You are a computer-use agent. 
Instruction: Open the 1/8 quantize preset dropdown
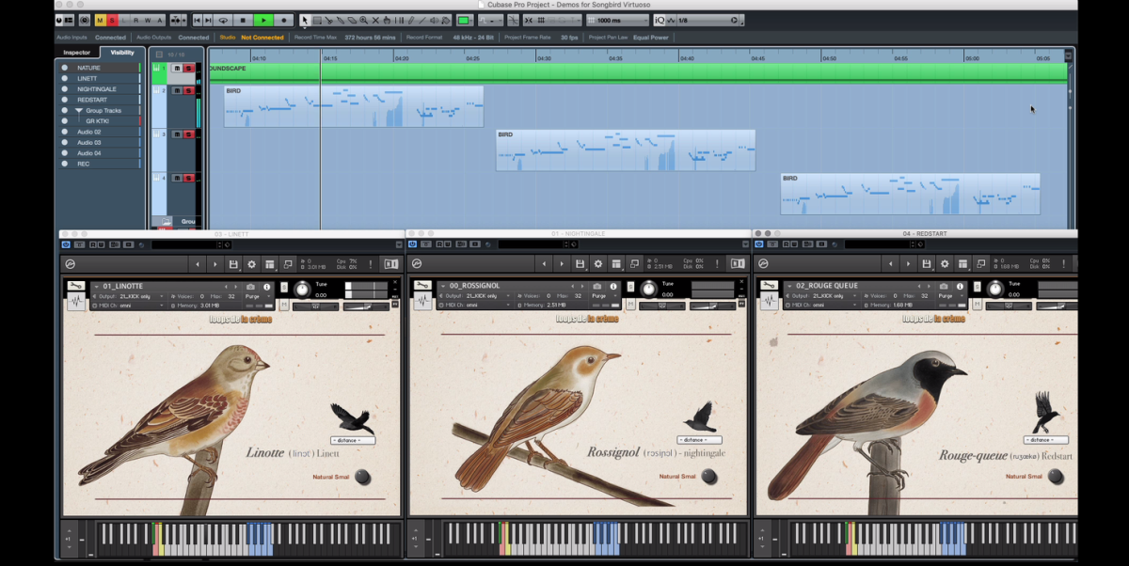coord(708,20)
